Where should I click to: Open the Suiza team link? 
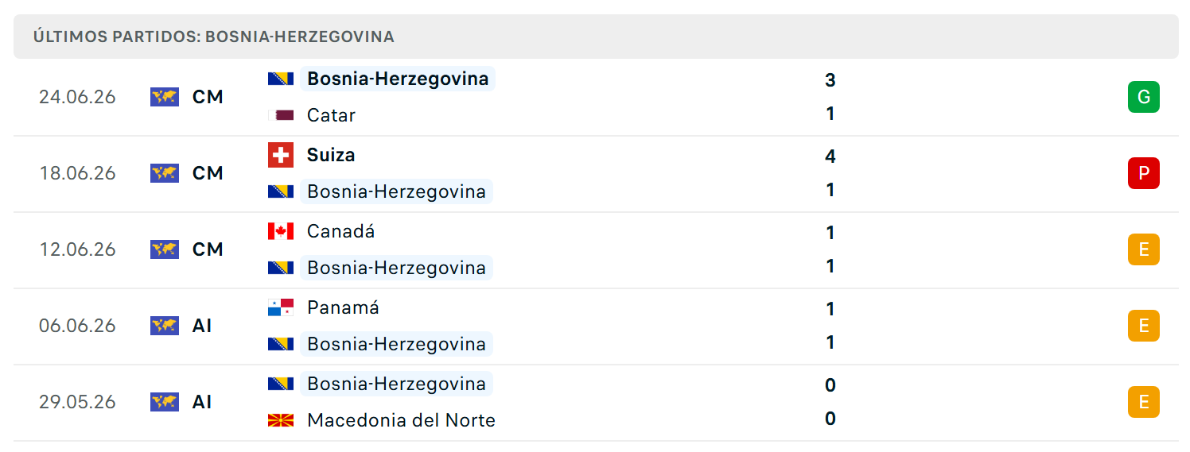coord(331,155)
